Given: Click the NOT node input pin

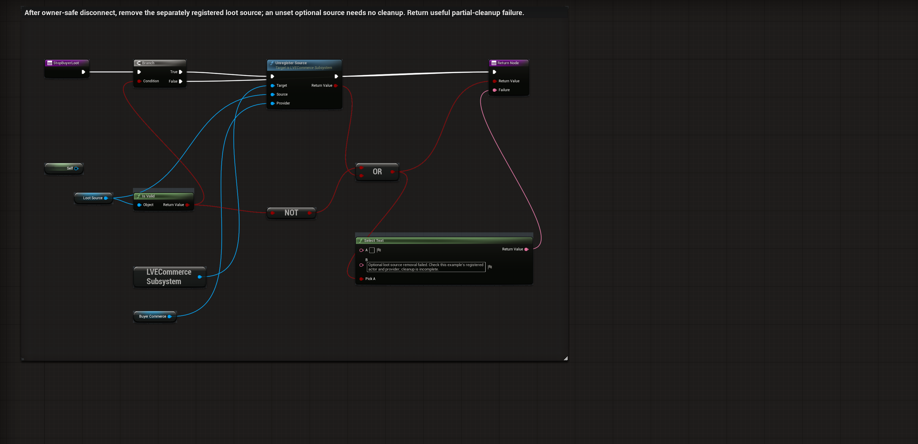Looking at the screenshot, I should pos(273,213).
